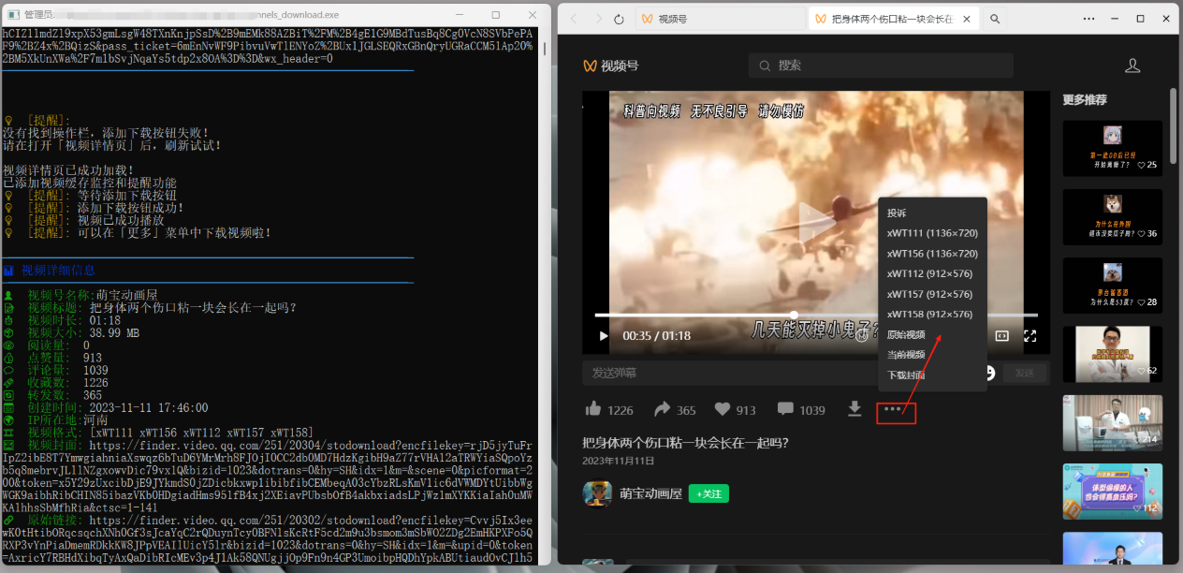The width and height of the screenshot is (1183, 573).
Task: Click the video download arrow icon
Action: 855,409
